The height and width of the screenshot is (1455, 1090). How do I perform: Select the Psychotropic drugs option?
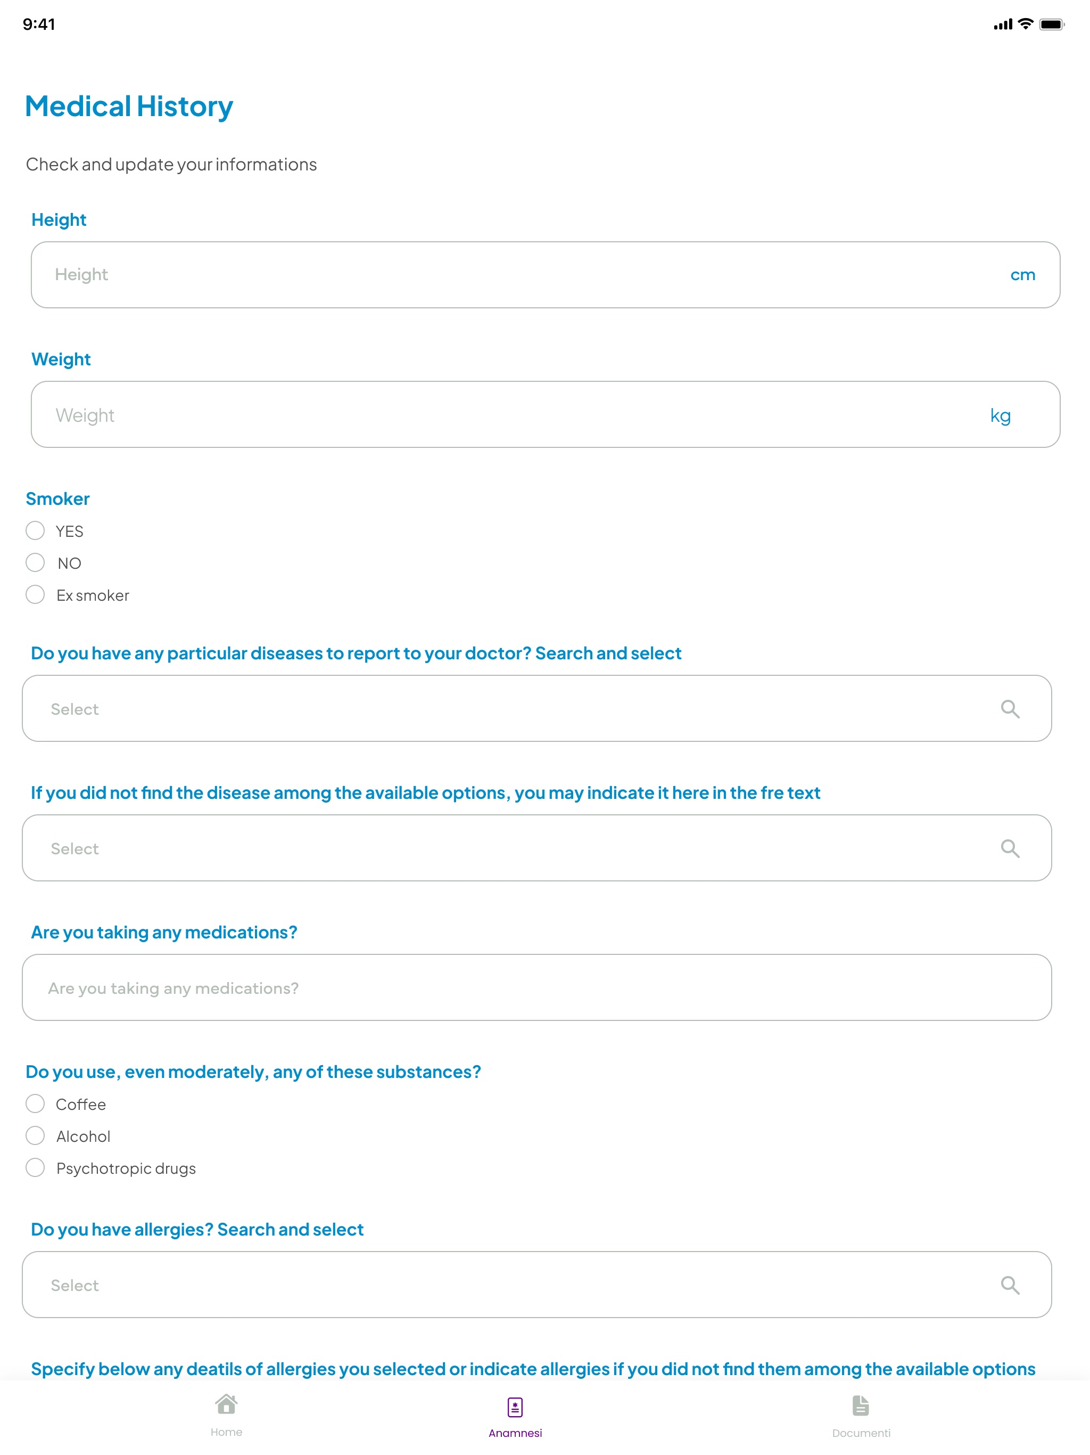(x=35, y=1168)
